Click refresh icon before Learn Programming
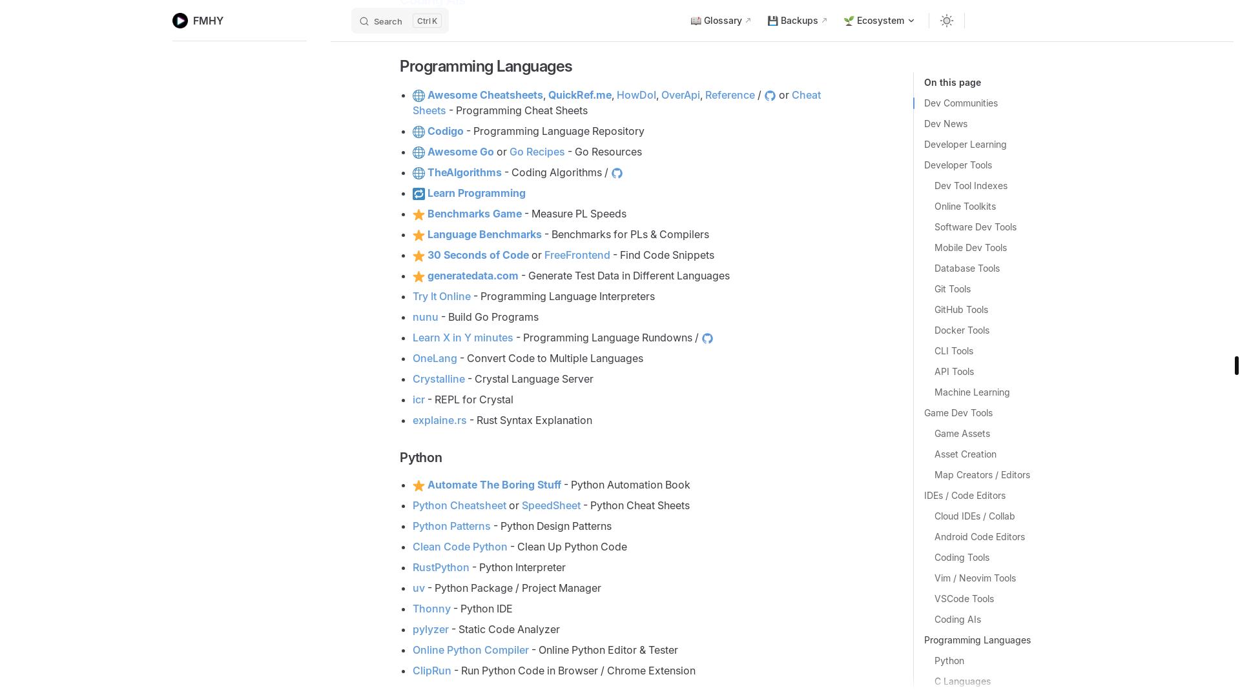Image resolution: width=1240 pixels, height=697 pixels. point(418,194)
